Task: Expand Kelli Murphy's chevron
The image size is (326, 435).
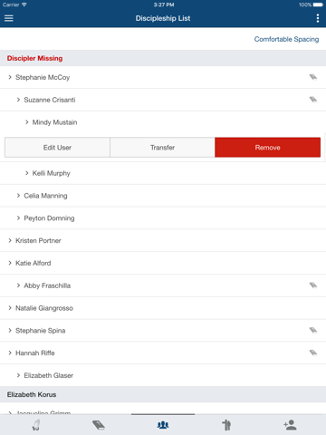Action: coord(27,173)
